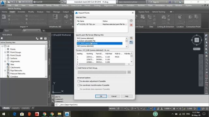The image size is (209, 117).
Task: Open the Surfaces menu
Action: 65,6
